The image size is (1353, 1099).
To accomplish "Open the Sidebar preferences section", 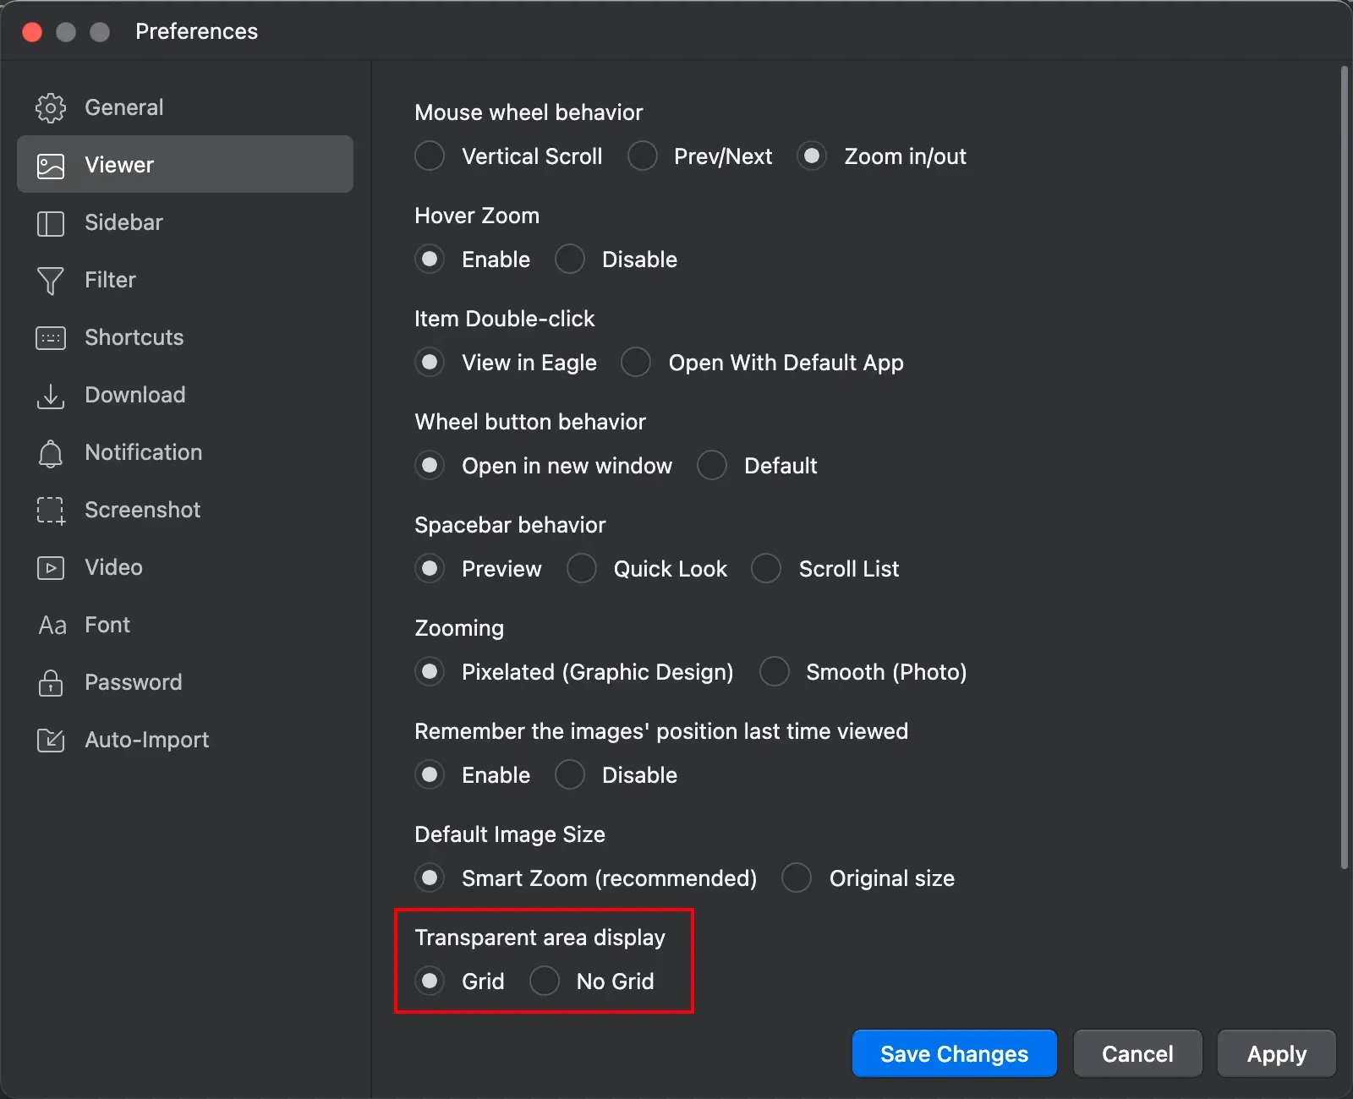I will coord(185,222).
